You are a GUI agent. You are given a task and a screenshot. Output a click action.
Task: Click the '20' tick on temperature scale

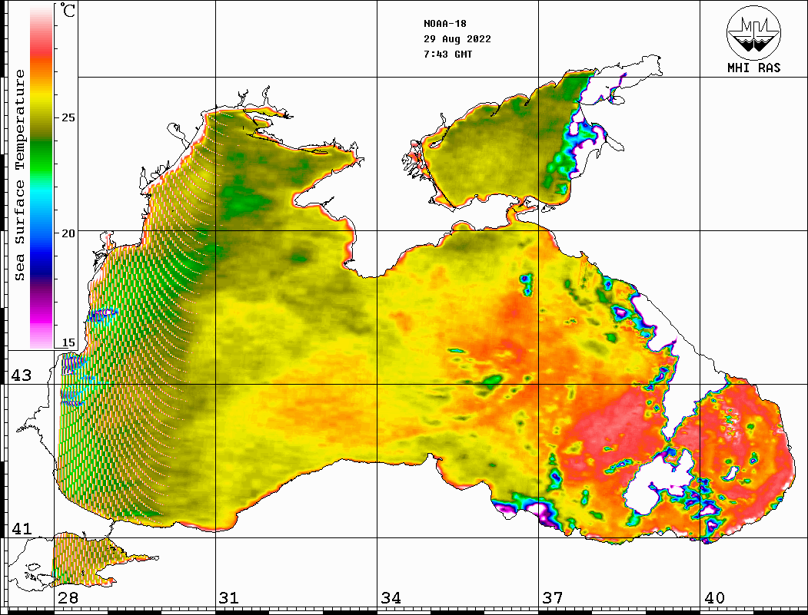click(68, 233)
